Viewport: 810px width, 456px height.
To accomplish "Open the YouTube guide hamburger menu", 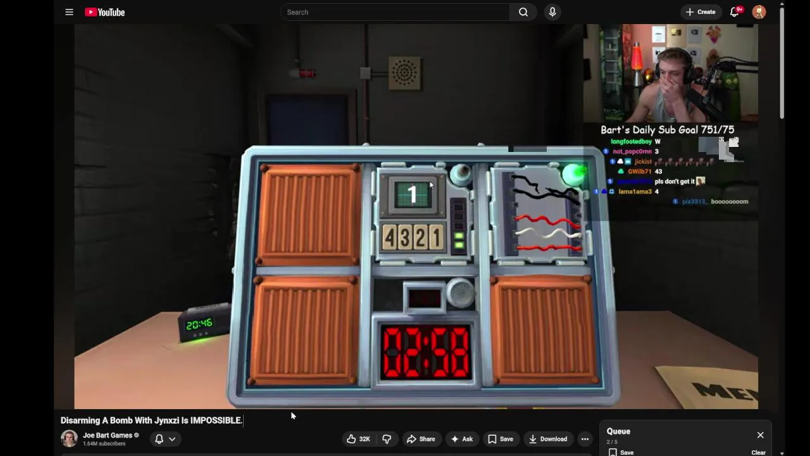I will 69,12.
